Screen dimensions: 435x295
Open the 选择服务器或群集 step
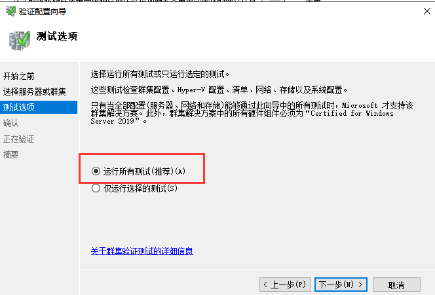pyautogui.click(x=35, y=92)
